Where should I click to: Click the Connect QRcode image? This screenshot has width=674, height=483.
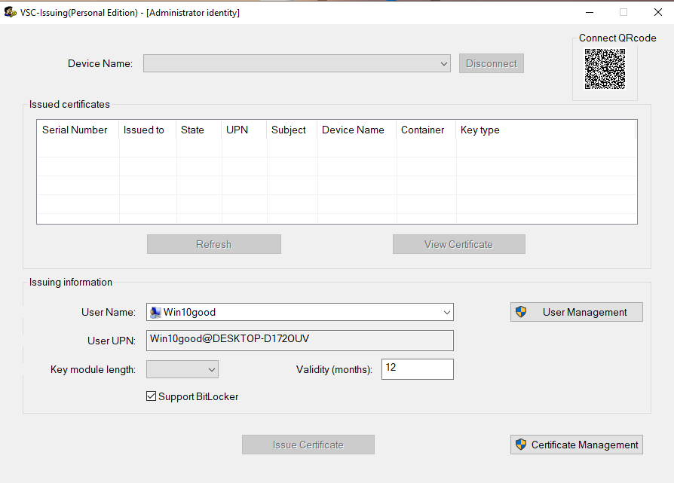(605, 69)
